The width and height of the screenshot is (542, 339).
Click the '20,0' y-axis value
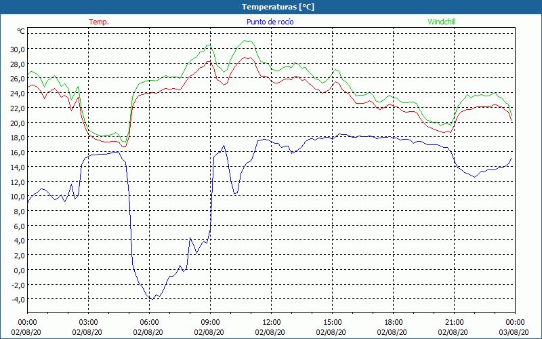click(18, 123)
